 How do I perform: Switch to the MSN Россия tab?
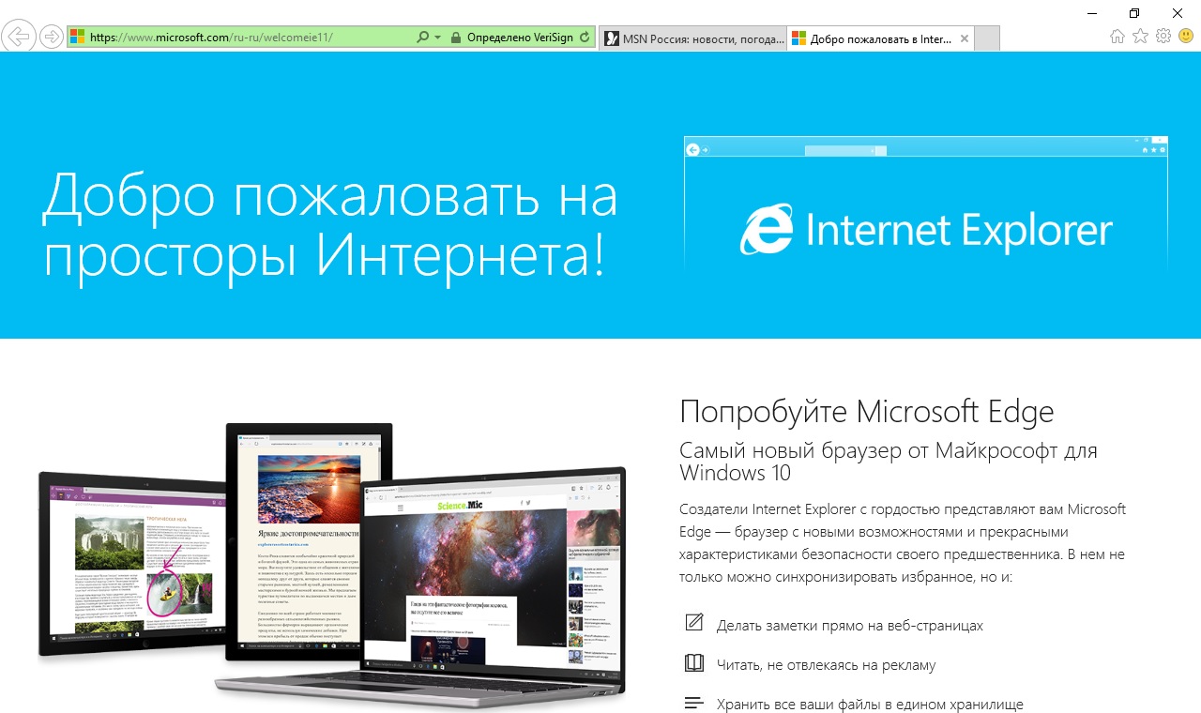[693, 38]
